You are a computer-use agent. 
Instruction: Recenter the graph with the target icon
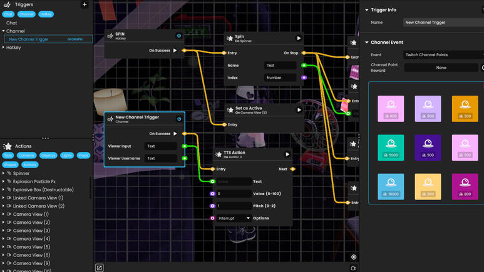(354, 257)
